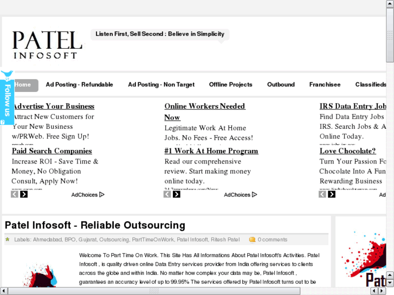Click next arrow under Paid Search Companies ad

click(24, 194)
